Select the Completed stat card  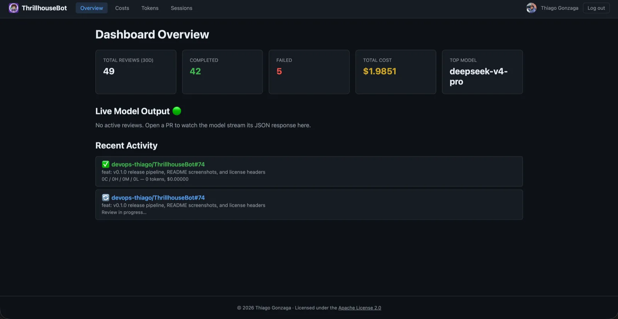tap(222, 72)
